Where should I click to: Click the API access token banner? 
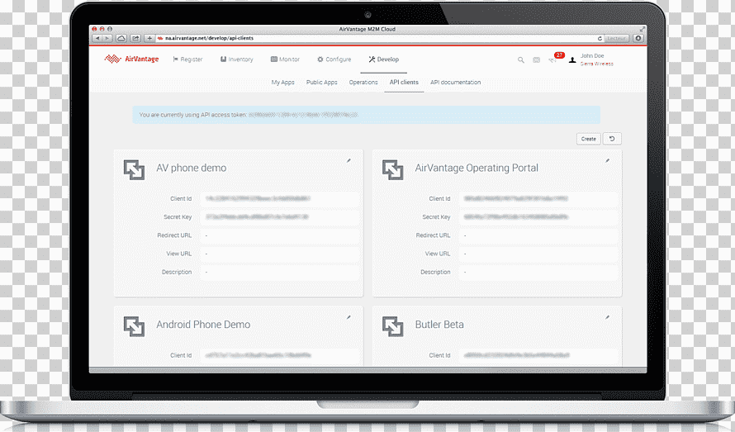tap(366, 115)
